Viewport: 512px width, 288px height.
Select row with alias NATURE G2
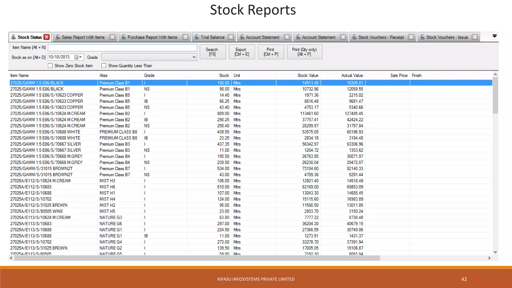(251, 248)
